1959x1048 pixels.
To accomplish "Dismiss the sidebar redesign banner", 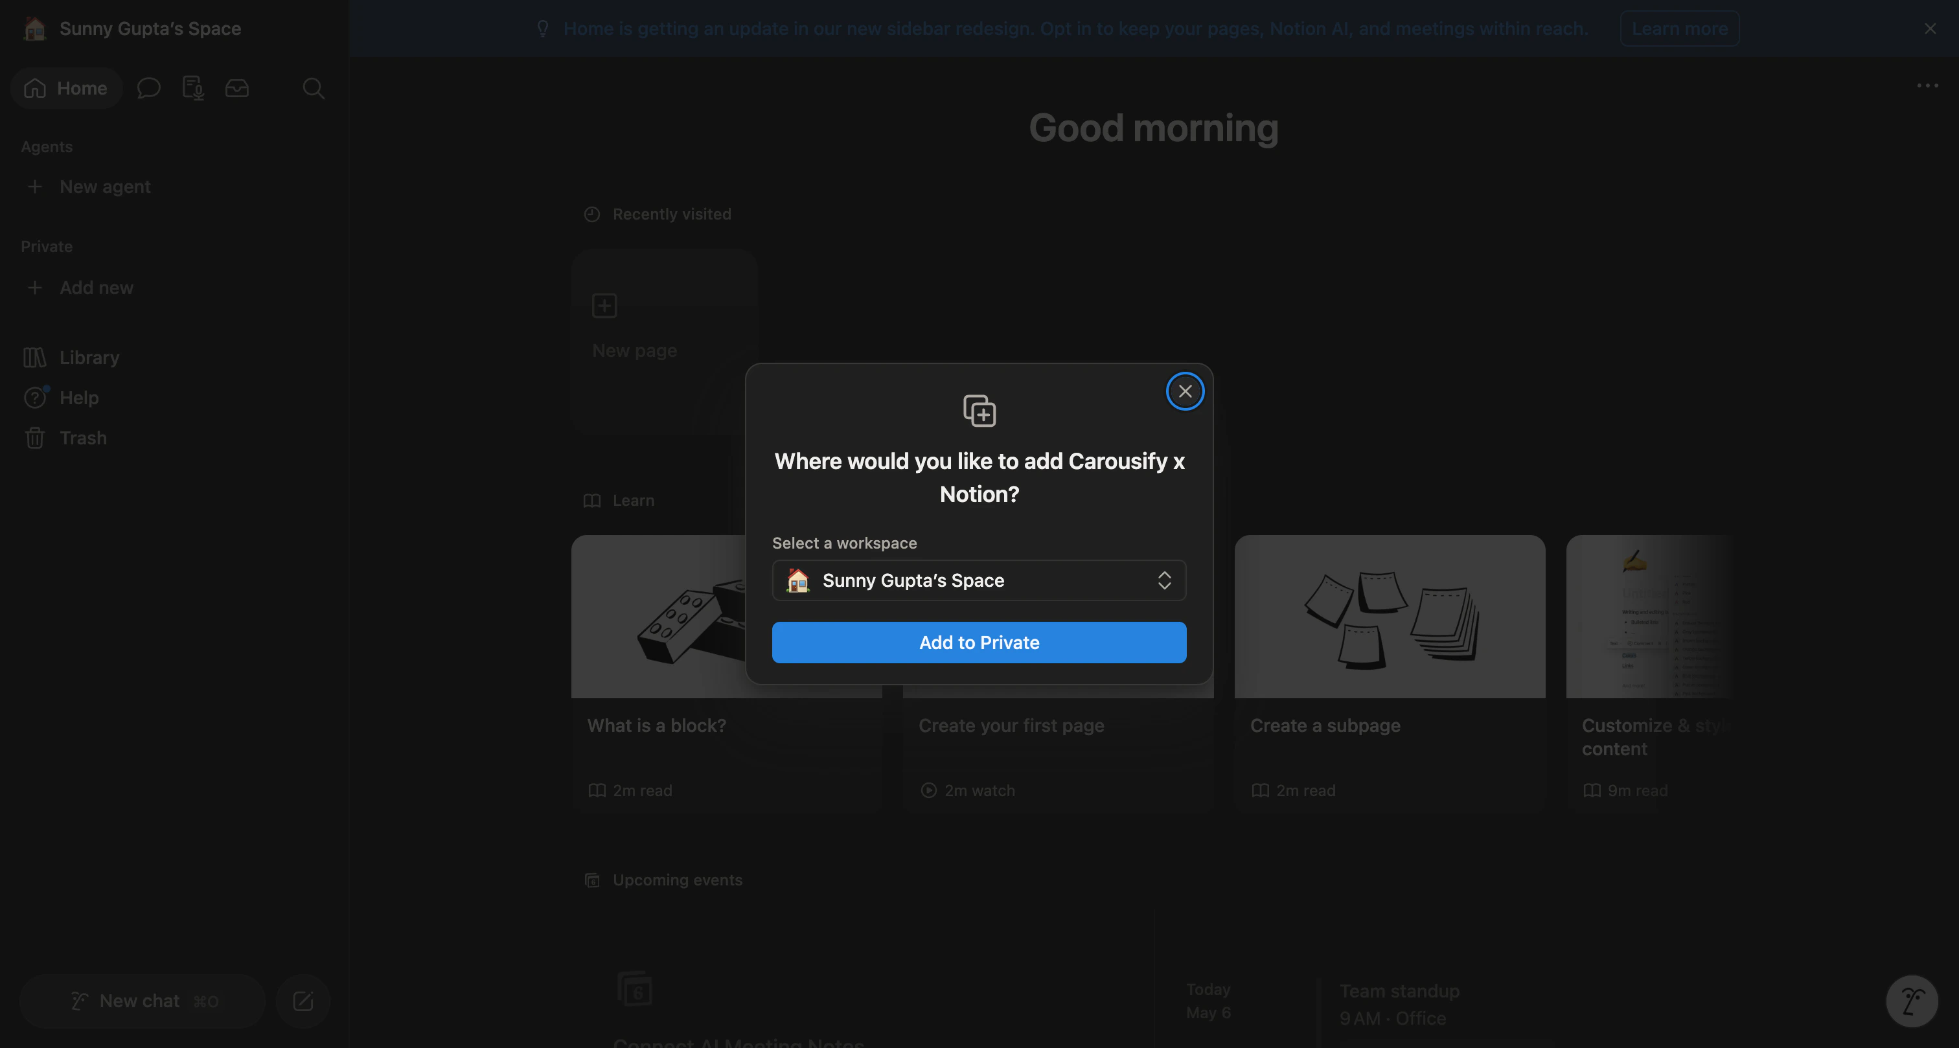I will point(1930,28).
